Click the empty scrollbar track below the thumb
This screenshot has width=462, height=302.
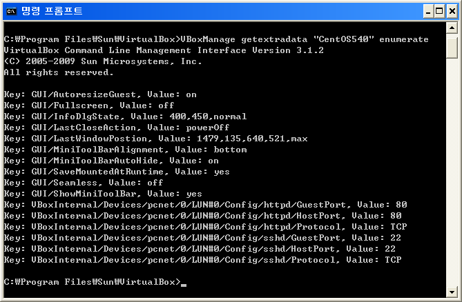452,172
